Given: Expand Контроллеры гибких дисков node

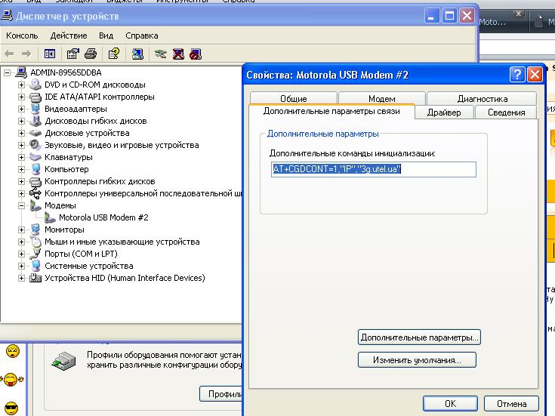Looking at the screenshot, I should [21, 182].
